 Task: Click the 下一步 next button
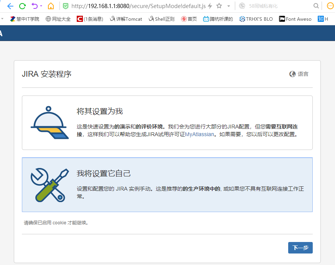click(x=300, y=248)
